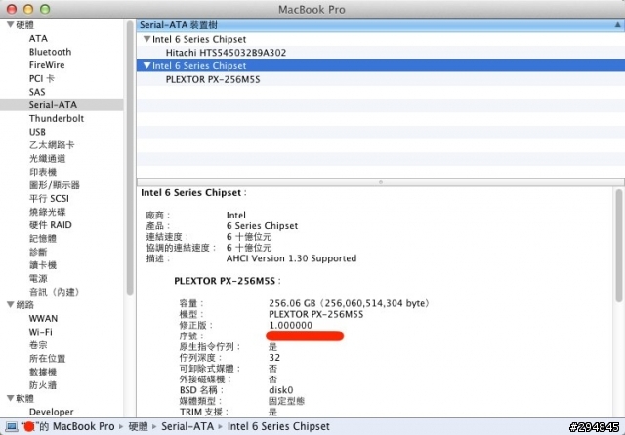Collapse first Intel 6 Series Chipset row
This screenshot has height=435, width=625.
click(146, 39)
